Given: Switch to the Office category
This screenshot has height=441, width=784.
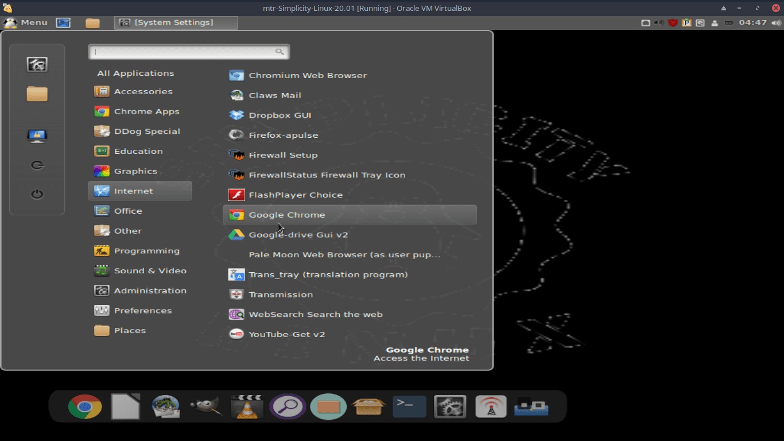Looking at the screenshot, I should (x=129, y=211).
